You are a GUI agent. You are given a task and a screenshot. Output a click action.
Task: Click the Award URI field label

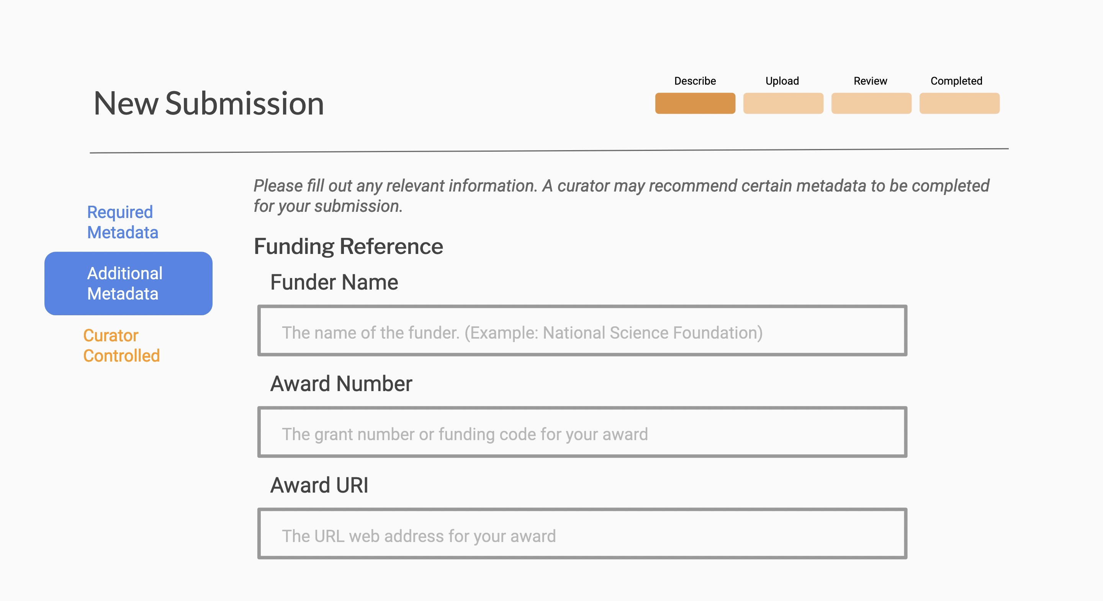point(319,485)
